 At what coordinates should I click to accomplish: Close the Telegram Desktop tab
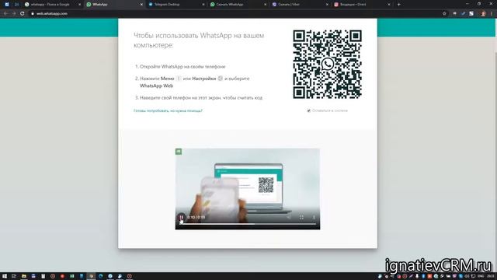pyautogui.click(x=203, y=5)
